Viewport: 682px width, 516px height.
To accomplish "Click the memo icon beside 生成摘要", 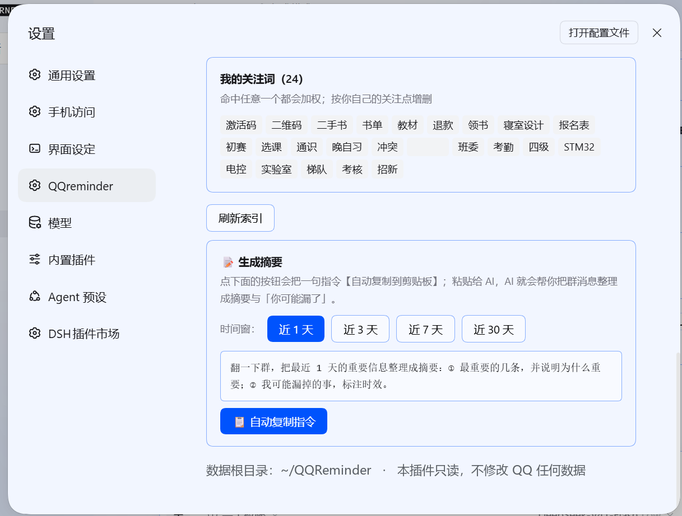I will point(228,262).
